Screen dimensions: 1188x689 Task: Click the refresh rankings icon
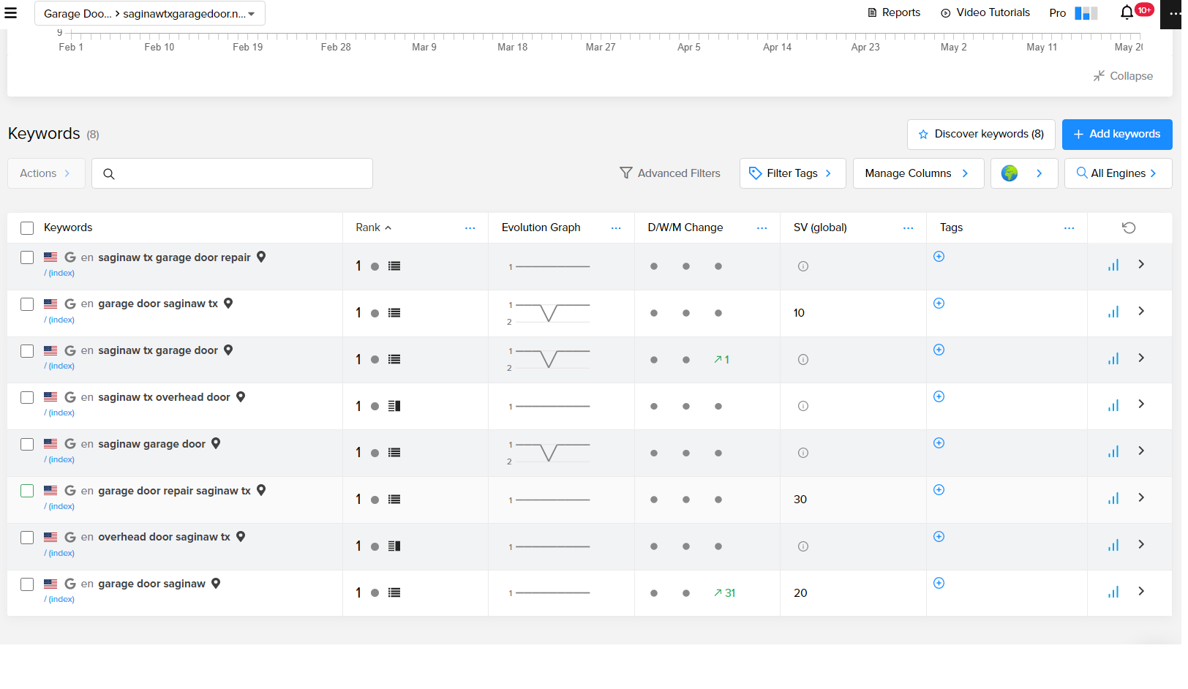pos(1129,228)
